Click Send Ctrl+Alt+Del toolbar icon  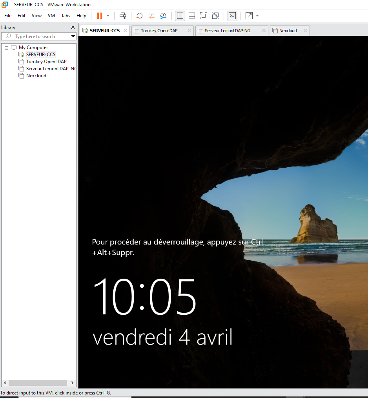pyautogui.click(x=123, y=16)
